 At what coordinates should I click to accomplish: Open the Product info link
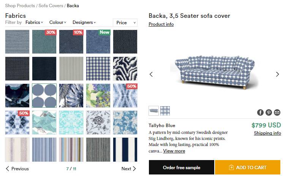point(161,24)
